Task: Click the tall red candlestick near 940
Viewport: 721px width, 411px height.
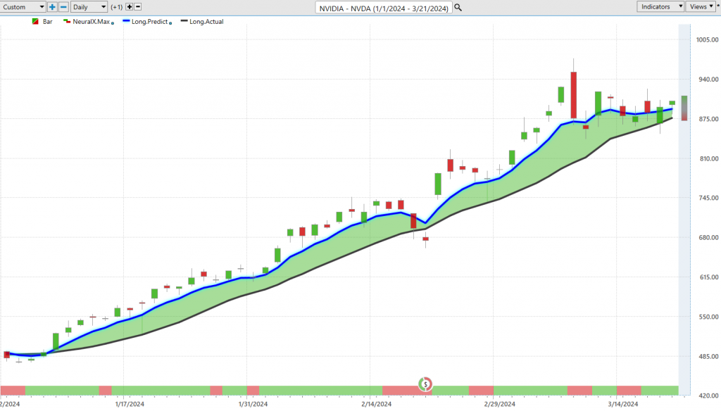Action: pyautogui.click(x=574, y=95)
